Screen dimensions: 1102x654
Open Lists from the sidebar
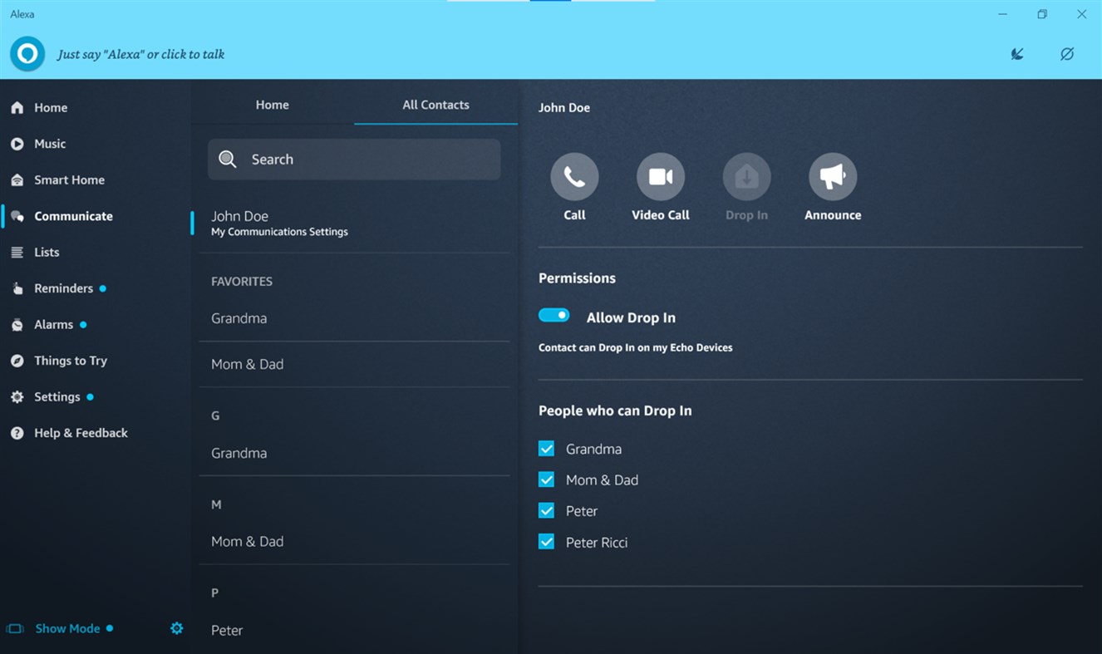[x=47, y=252]
